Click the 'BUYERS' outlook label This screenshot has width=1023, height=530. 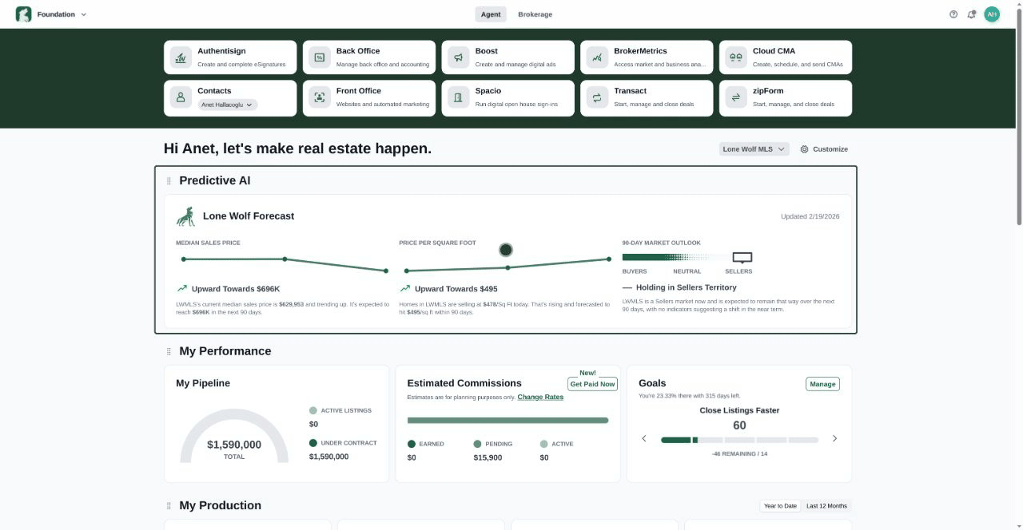[635, 271]
